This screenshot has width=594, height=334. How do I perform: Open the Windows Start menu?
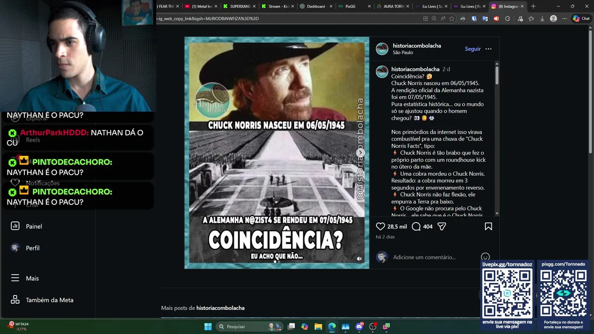click(208, 327)
